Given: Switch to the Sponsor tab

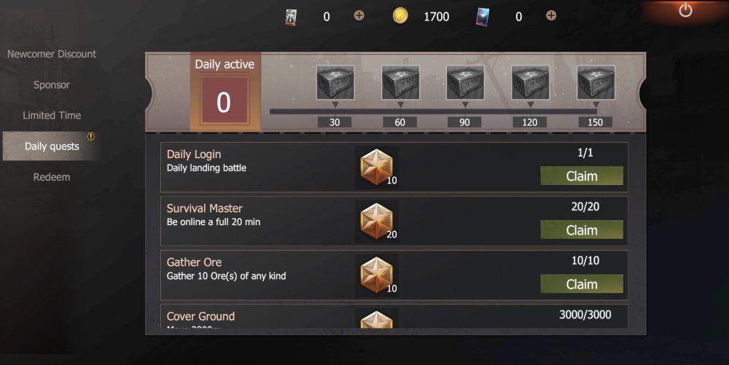Looking at the screenshot, I should 52,85.
